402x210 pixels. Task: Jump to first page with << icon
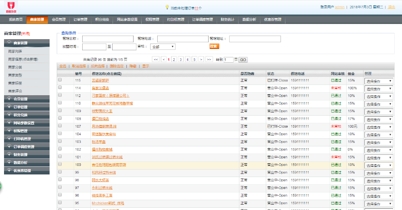pos(155,59)
